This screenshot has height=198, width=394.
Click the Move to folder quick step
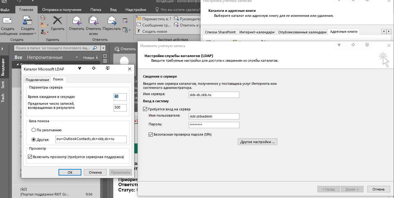[x=154, y=18]
